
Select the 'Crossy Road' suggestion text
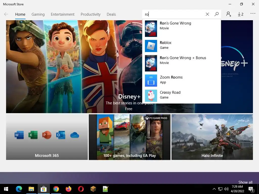coord(170,92)
